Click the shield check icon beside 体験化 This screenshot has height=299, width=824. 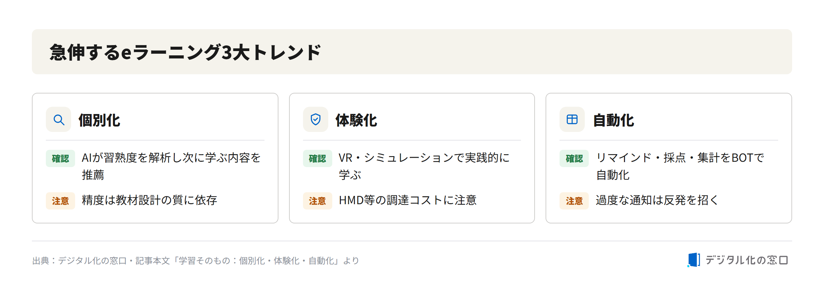point(315,120)
